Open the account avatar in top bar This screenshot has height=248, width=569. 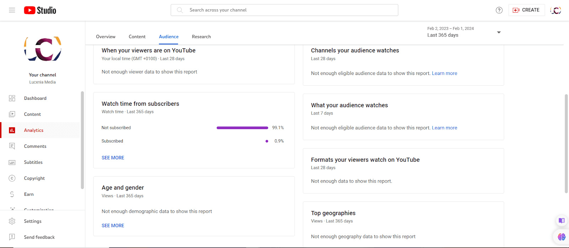(556, 10)
